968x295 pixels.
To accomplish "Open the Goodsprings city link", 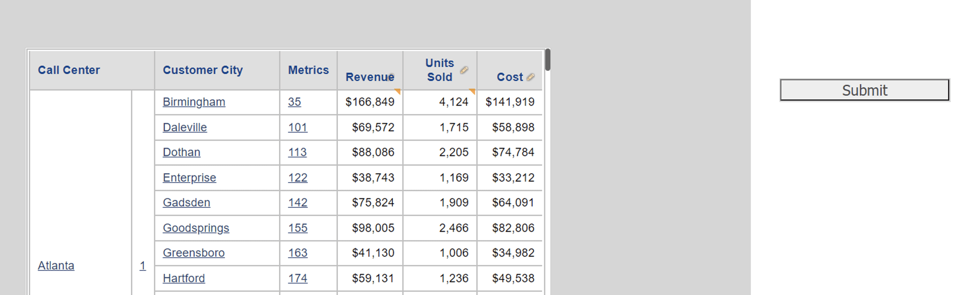I will coord(196,228).
